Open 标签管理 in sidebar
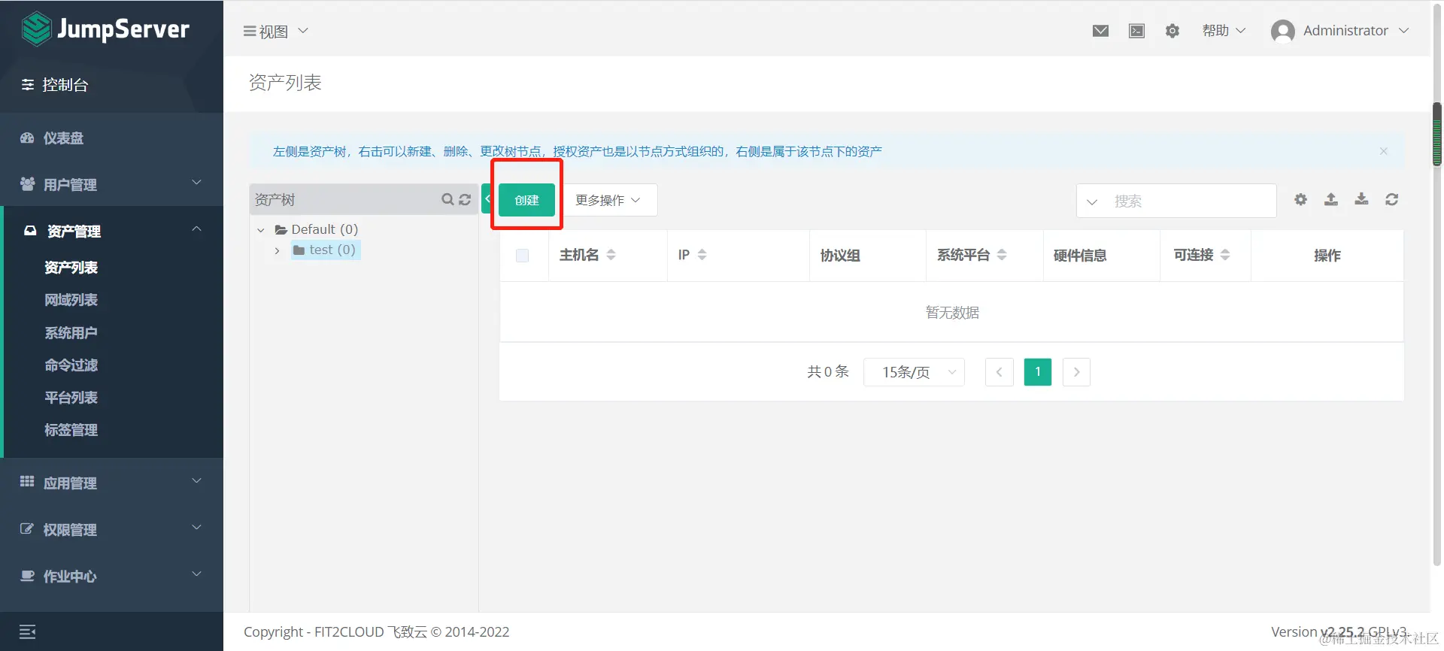The height and width of the screenshot is (651, 1444). pyautogui.click(x=71, y=430)
